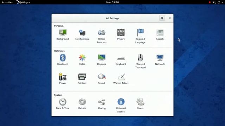
Task: Click the power icon in top bar
Action: (x=219, y=2)
